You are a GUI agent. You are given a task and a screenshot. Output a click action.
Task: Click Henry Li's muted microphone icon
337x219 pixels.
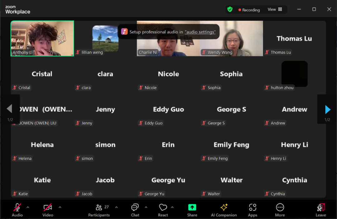click(x=267, y=158)
